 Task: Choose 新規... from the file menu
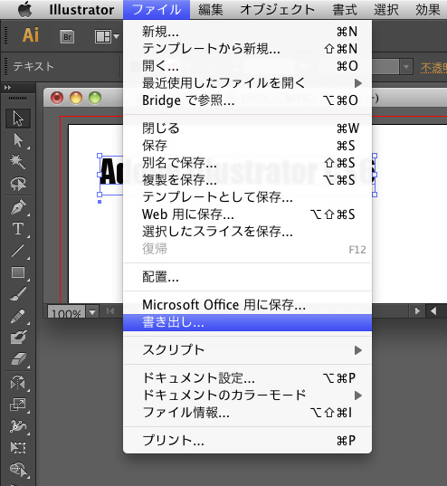247,32
